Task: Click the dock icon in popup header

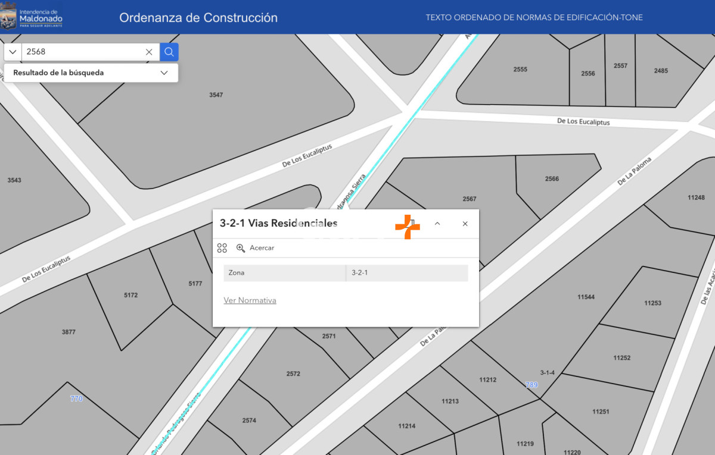Action: (411, 224)
